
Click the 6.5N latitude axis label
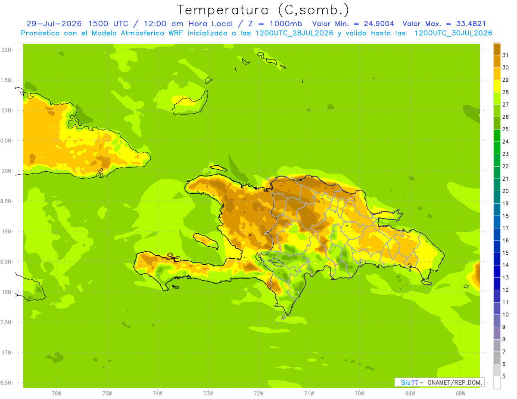6,383
